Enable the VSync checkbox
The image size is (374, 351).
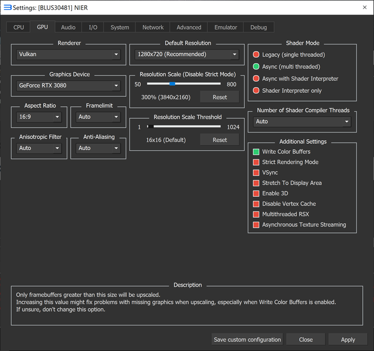coord(265,172)
